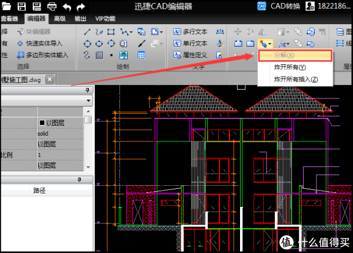The width and height of the screenshot is (353, 253).
Task: Expand the properties panel combo box
Action: (88, 101)
